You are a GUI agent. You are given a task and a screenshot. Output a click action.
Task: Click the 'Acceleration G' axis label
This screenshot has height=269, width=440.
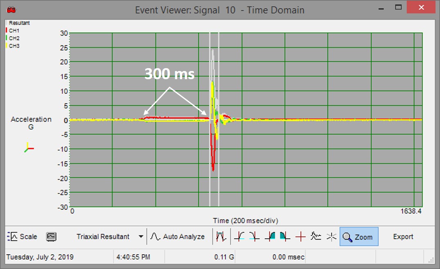[31, 123]
